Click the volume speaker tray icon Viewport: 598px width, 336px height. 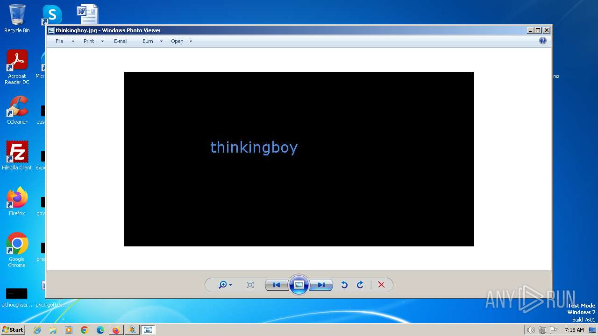[531, 330]
